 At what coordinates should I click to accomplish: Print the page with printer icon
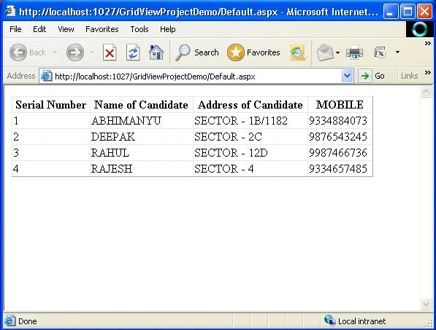pos(354,52)
